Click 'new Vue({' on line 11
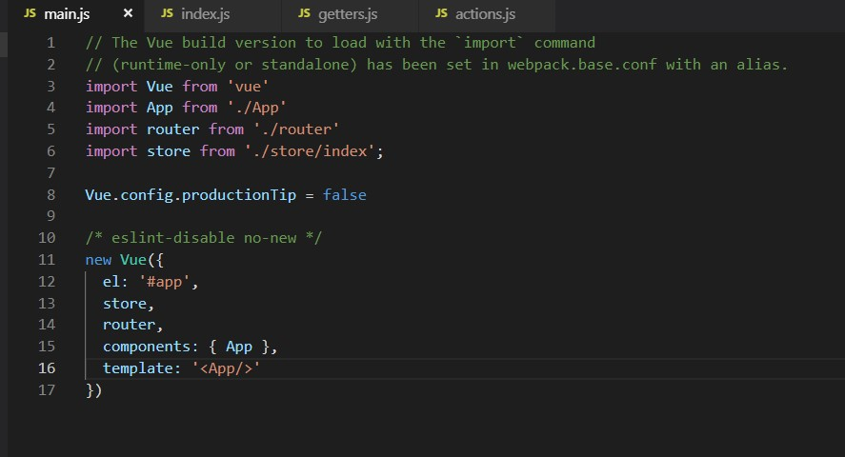The image size is (845, 457). point(125,260)
